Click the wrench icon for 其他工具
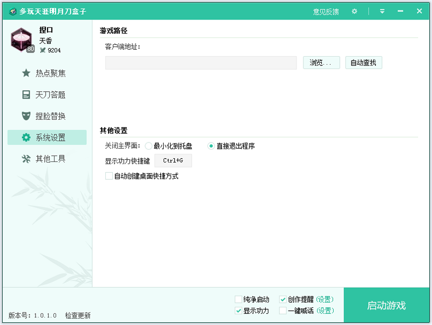Screen dimensions: 432x325 click(x=26, y=159)
